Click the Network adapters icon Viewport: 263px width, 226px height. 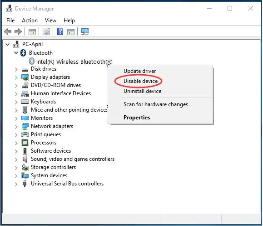point(25,126)
